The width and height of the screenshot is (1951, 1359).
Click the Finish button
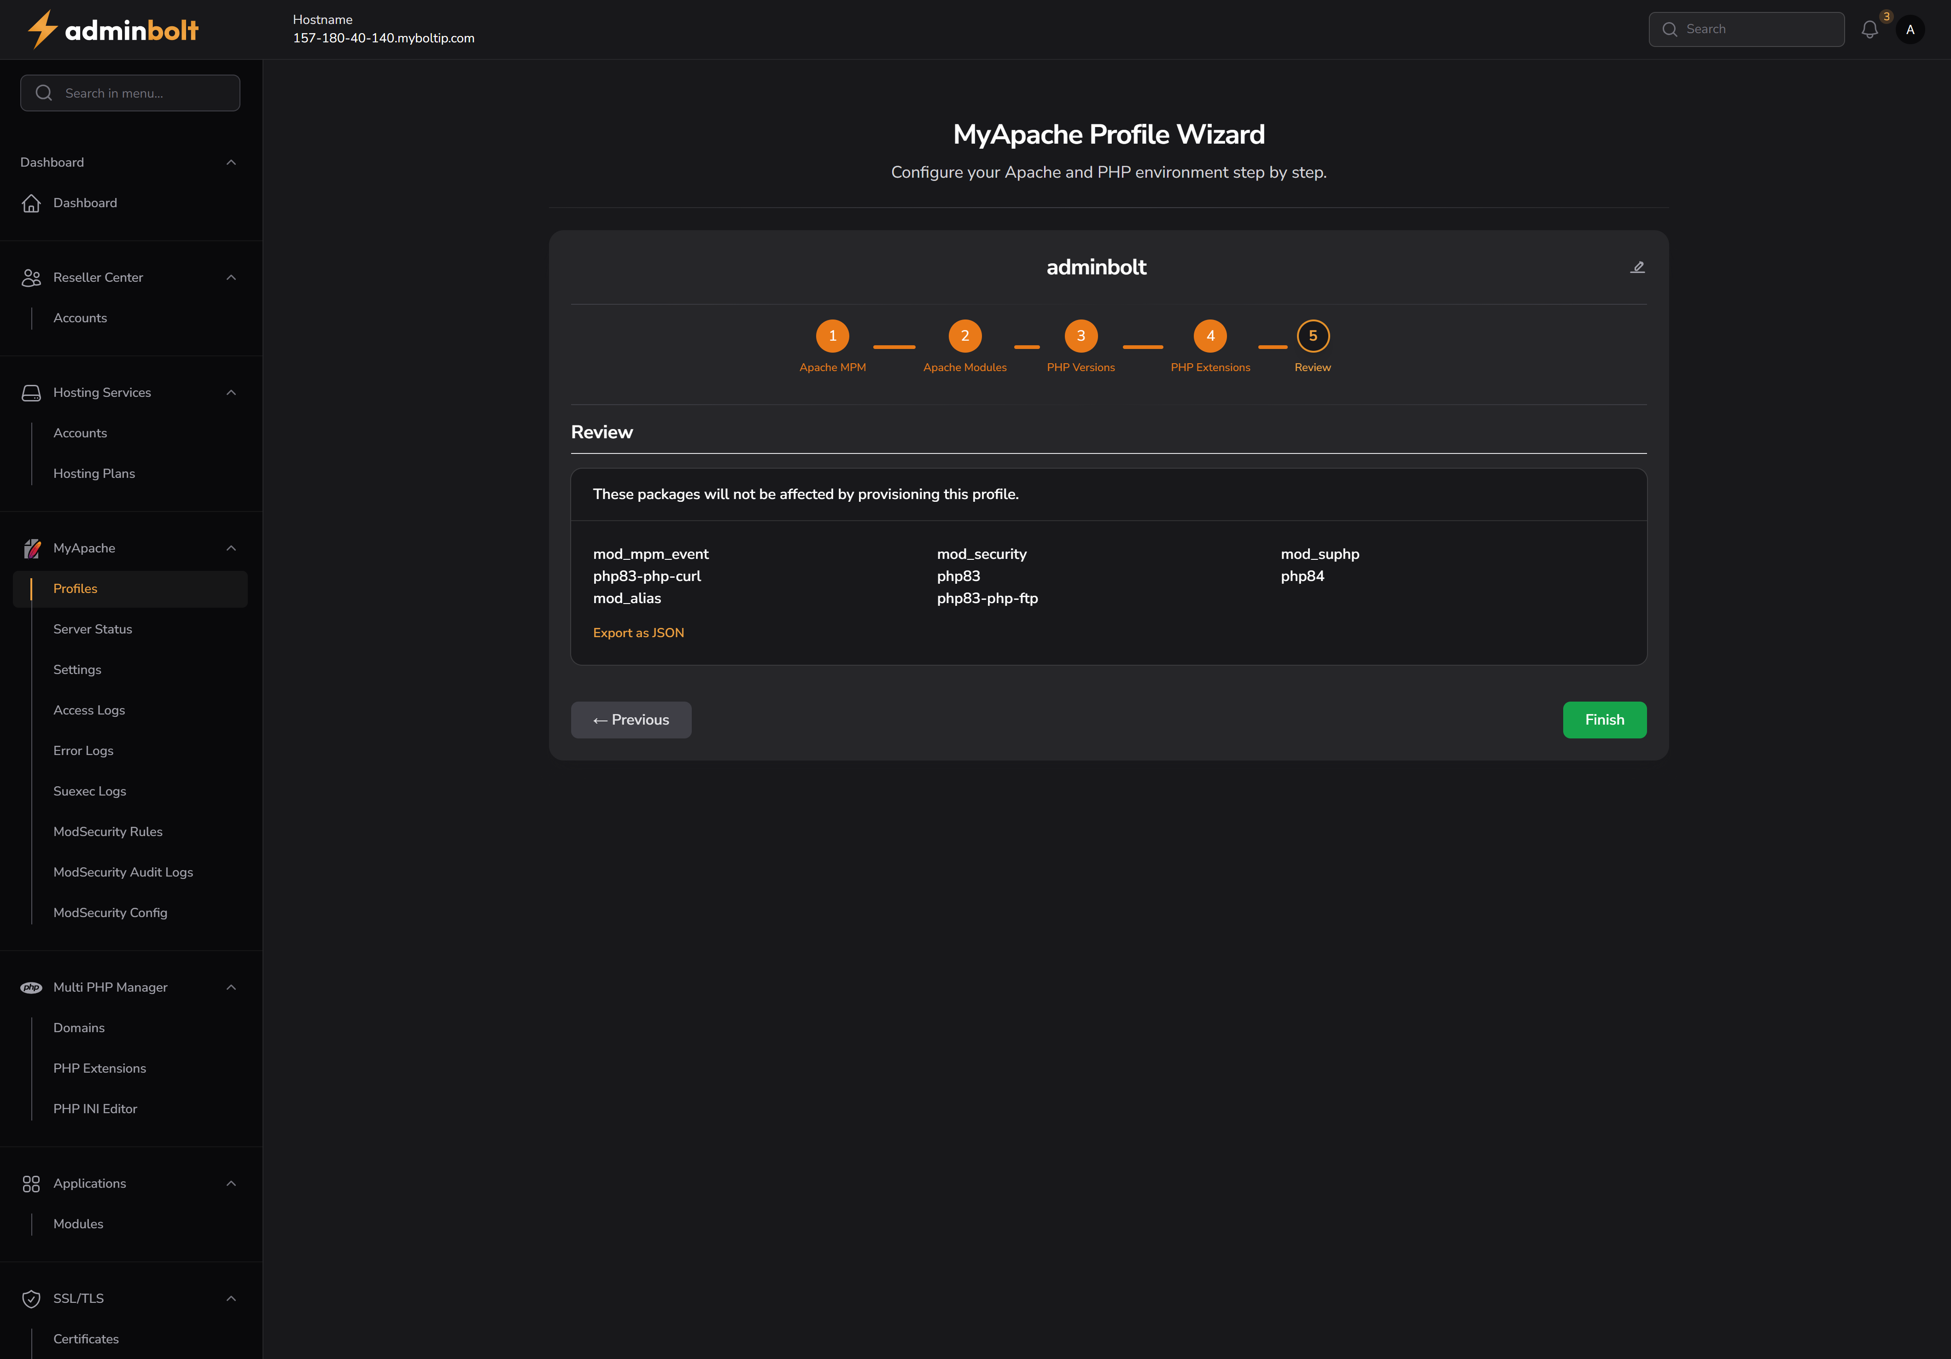click(1603, 720)
